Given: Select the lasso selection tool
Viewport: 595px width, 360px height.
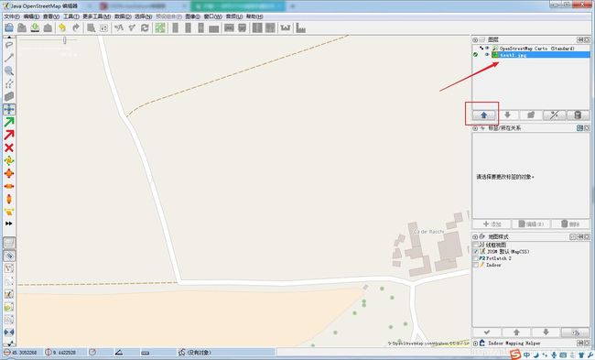Looking at the screenshot, I should [9, 45].
